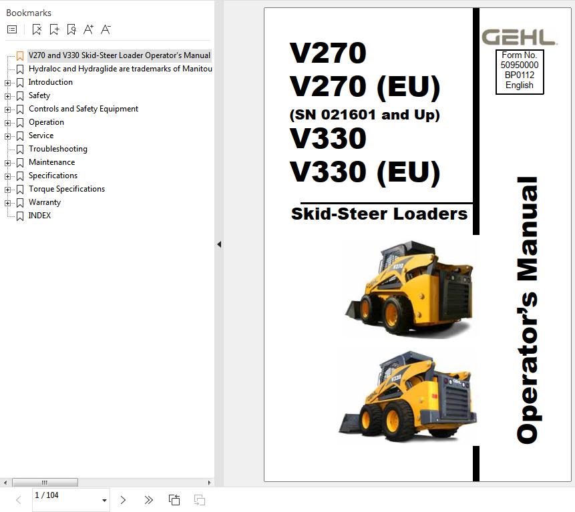Open the Service bookmark

41,136
